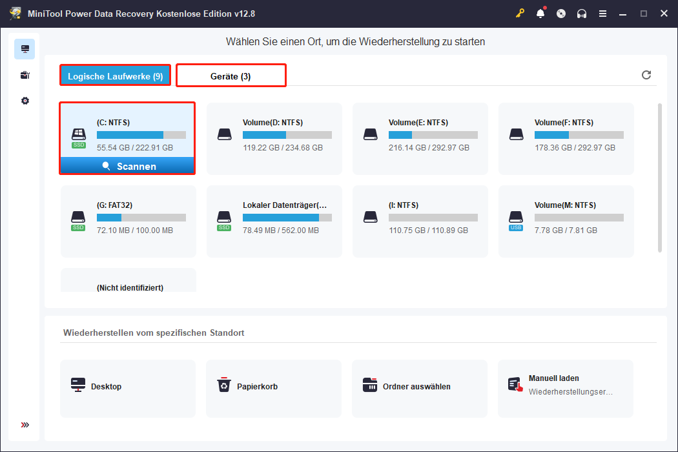Open settings via the sidebar gear icon
678x452 pixels.
tap(25, 100)
